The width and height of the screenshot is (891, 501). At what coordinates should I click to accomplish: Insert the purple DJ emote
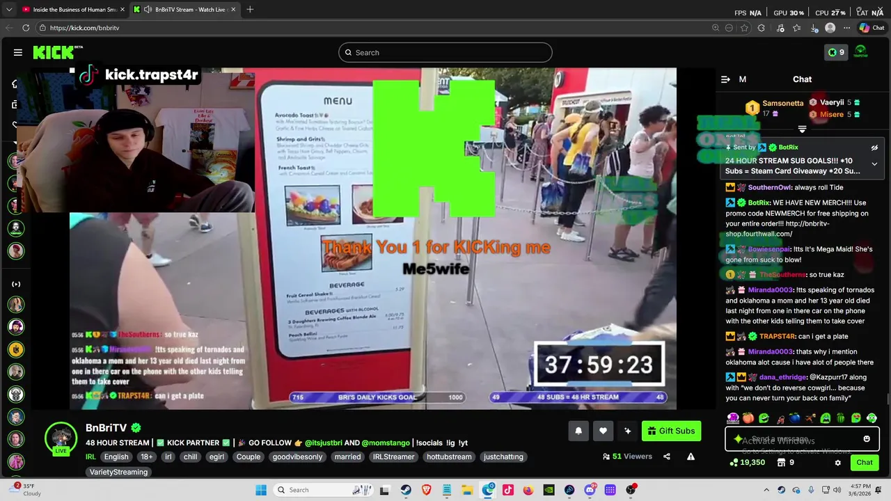pyautogui.click(x=733, y=418)
